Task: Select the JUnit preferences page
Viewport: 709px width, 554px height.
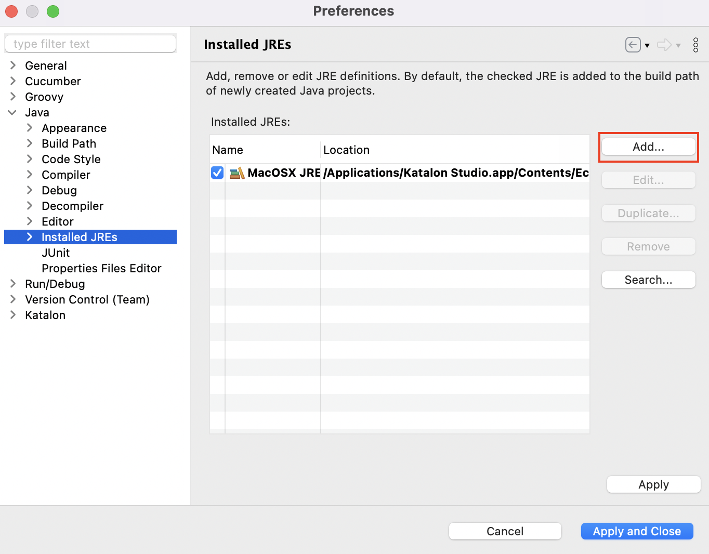Action: tap(56, 253)
